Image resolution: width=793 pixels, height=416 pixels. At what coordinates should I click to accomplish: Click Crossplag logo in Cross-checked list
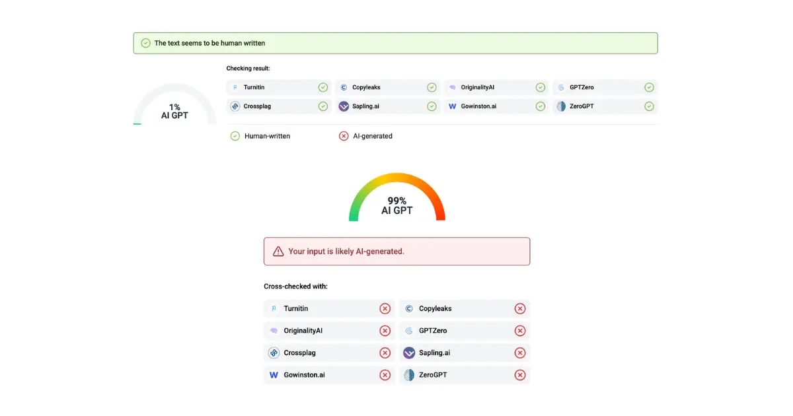[x=274, y=353]
